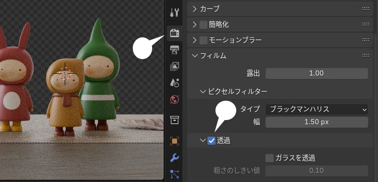Viewport: 378px width, 182px height.
Task: Adjust the 露出 value field
Action: tap(317, 74)
